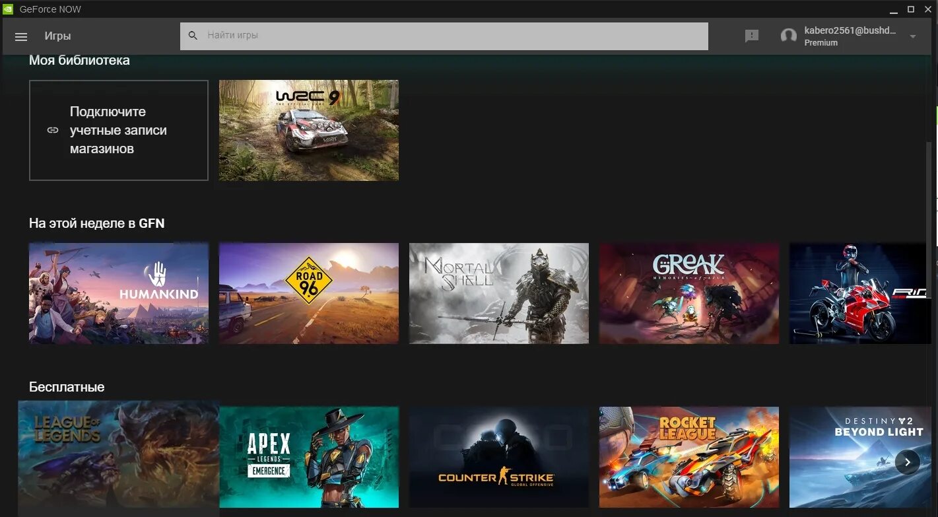Screen dimensions: 938x517
Task: Close the GeForce NOW window
Action: [928, 9]
